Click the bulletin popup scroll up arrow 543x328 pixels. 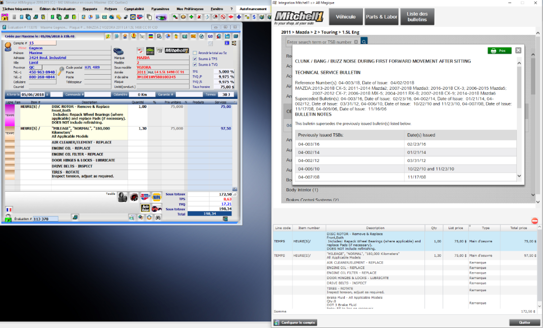point(519,63)
